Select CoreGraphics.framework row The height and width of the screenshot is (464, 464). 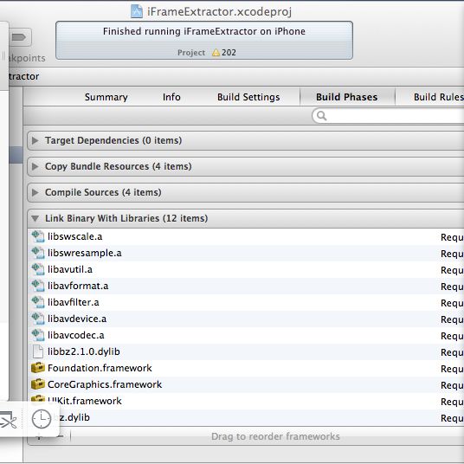pos(246,384)
